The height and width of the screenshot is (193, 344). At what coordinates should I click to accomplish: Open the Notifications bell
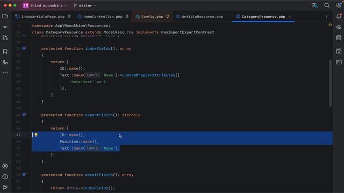pyautogui.click(x=339, y=16)
